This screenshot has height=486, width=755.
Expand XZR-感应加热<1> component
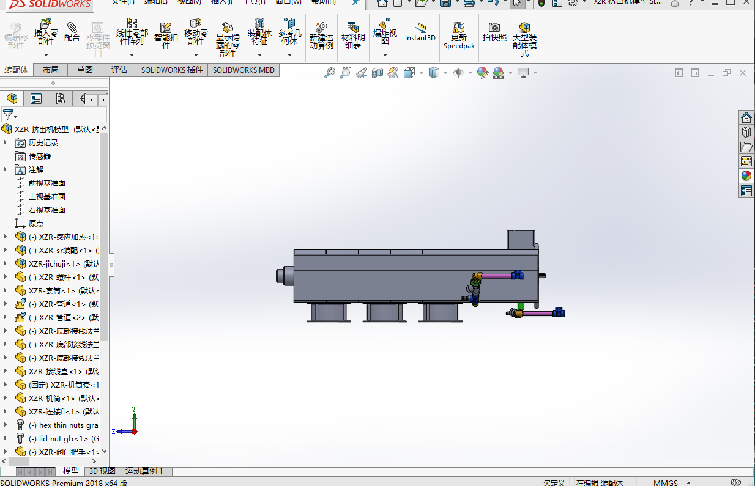pyautogui.click(x=6, y=237)
